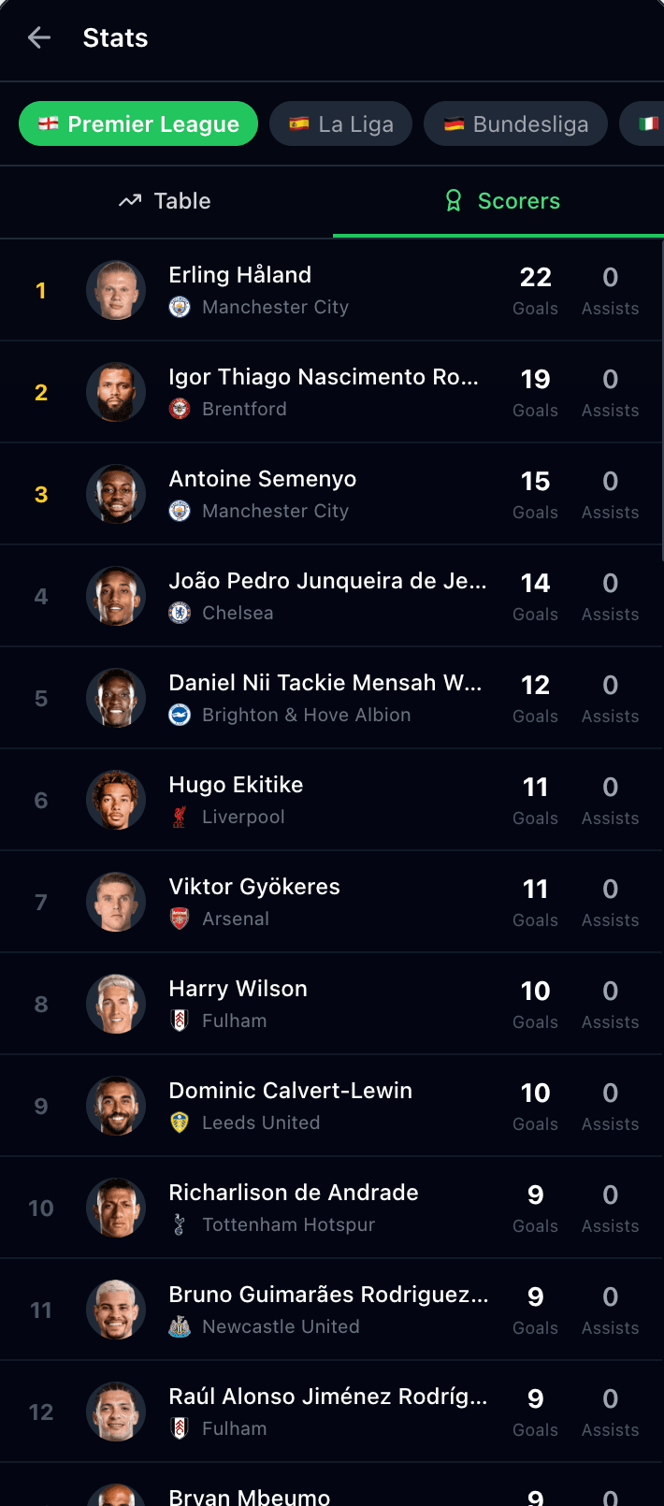Choose the Bundesliga league chip

pos(515,123)
